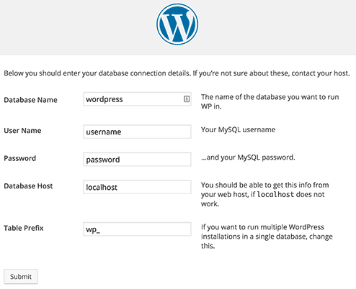Submit the database connection details
This screenshot has height=289, width=356.
point(21,277)
